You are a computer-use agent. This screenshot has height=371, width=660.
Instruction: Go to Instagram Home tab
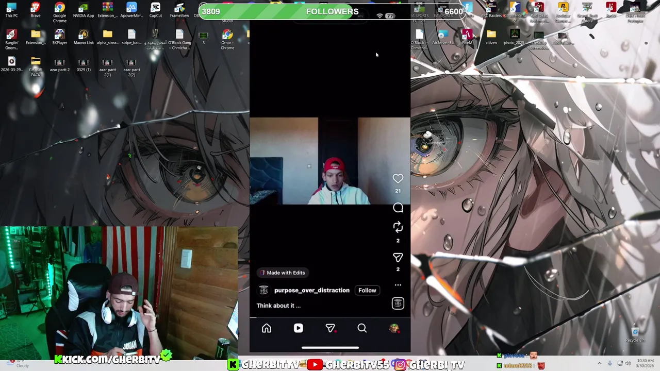pyautogui.click(x=267, y=328)
